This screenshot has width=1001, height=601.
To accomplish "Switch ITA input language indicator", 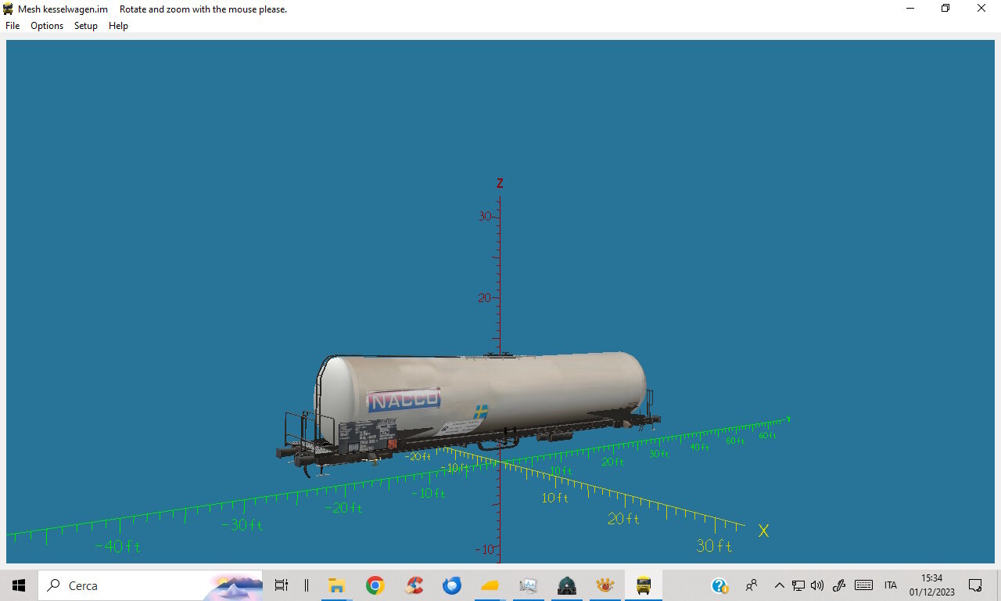I will coord(891,585).
